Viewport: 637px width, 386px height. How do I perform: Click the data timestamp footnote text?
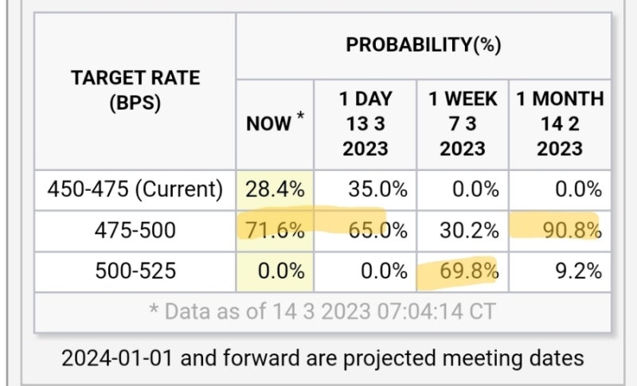(322, 311)
